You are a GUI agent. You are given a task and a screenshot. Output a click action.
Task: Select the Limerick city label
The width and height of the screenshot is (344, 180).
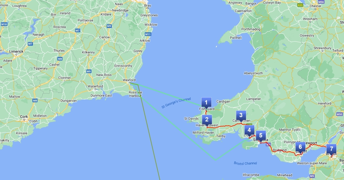(16, 51)
